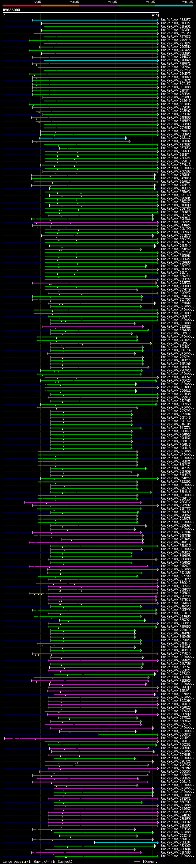Click the cyan alignment bar for UniRef100_Q42117

(x=83, y=138)
